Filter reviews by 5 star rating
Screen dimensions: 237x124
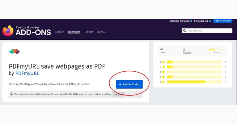(x=162, y=62)
